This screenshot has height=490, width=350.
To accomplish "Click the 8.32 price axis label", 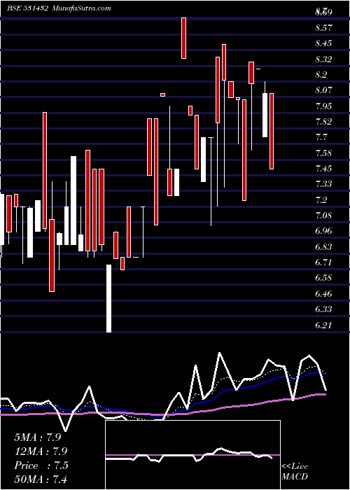I will (x=323, y=59).
